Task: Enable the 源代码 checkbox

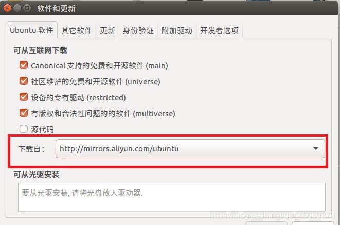Action: (24, 129)
